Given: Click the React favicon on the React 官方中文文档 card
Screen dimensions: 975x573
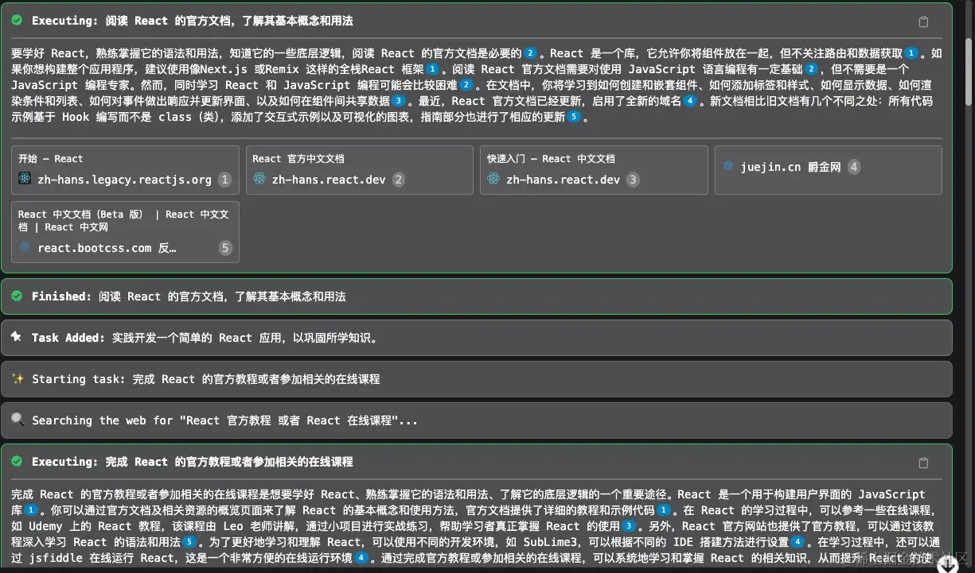Looking at the screenshot, I should tap(259, 179).
